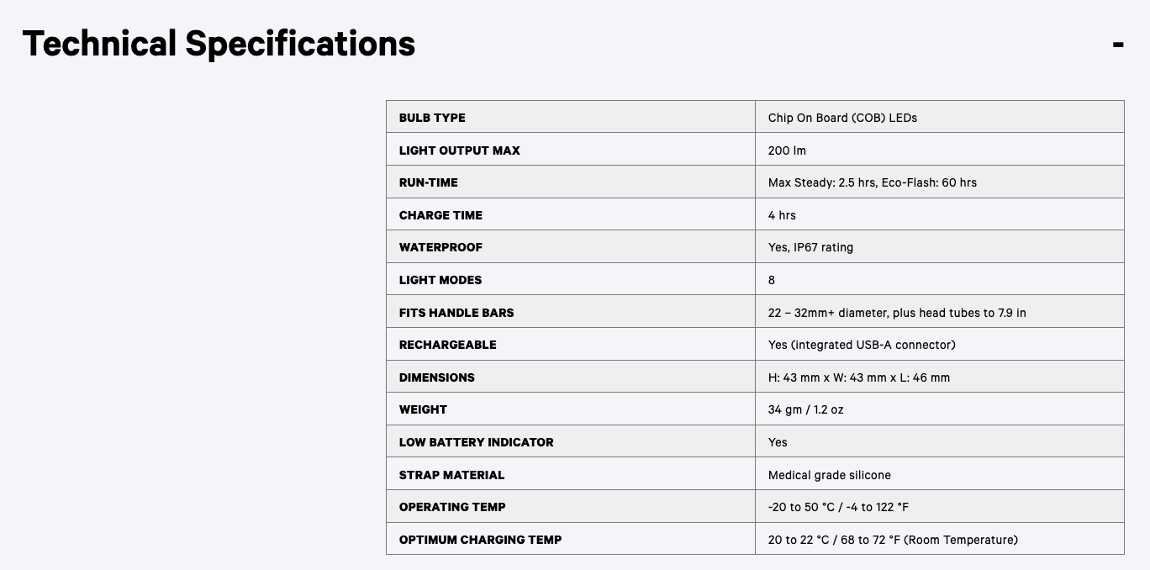Select the Medical grade silicone value
This screenshot has height=570, width=1150.
(x=829, y=475)
